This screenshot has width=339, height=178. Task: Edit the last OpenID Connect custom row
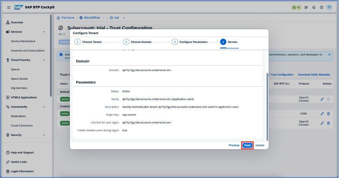pos(322,123)
